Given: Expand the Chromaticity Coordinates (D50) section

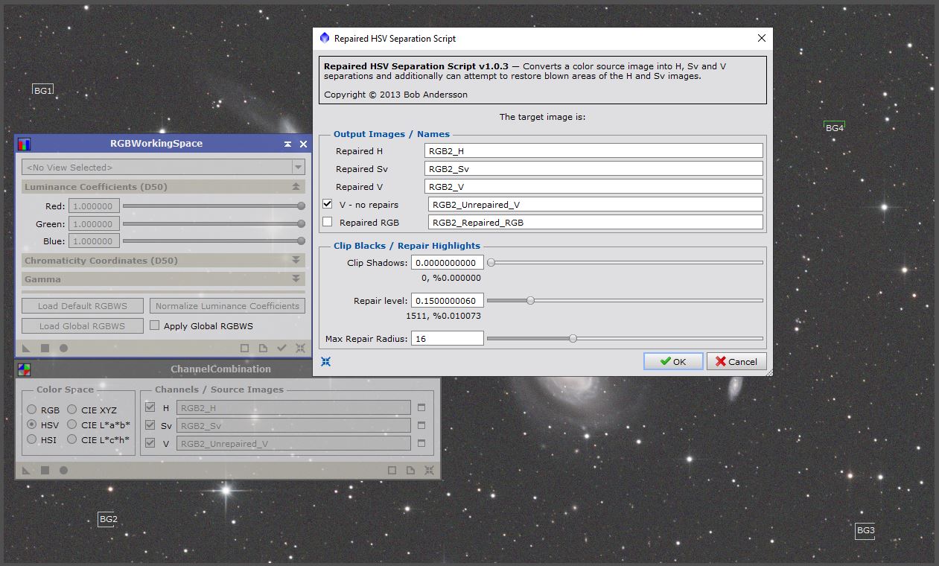Looking at the screenshot, I should click(x=296, y=261).
